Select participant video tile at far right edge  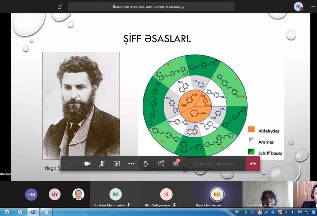pos(305,194)
